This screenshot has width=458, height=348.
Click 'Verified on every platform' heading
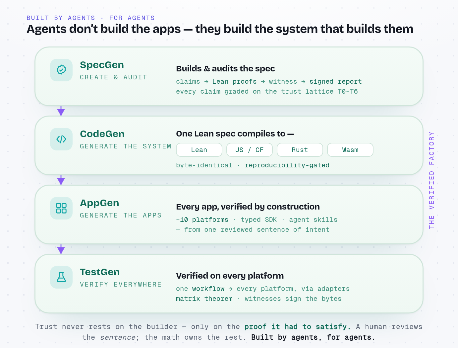[230, 276]
